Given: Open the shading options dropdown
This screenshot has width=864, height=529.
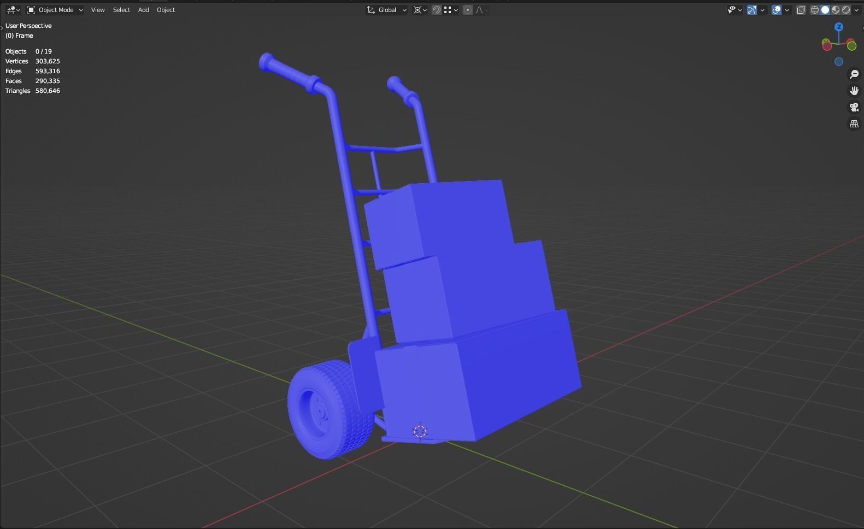Looking at the screenshot, I should click(856, 10).
